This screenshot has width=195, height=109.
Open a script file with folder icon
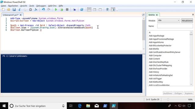click(9, 9)
